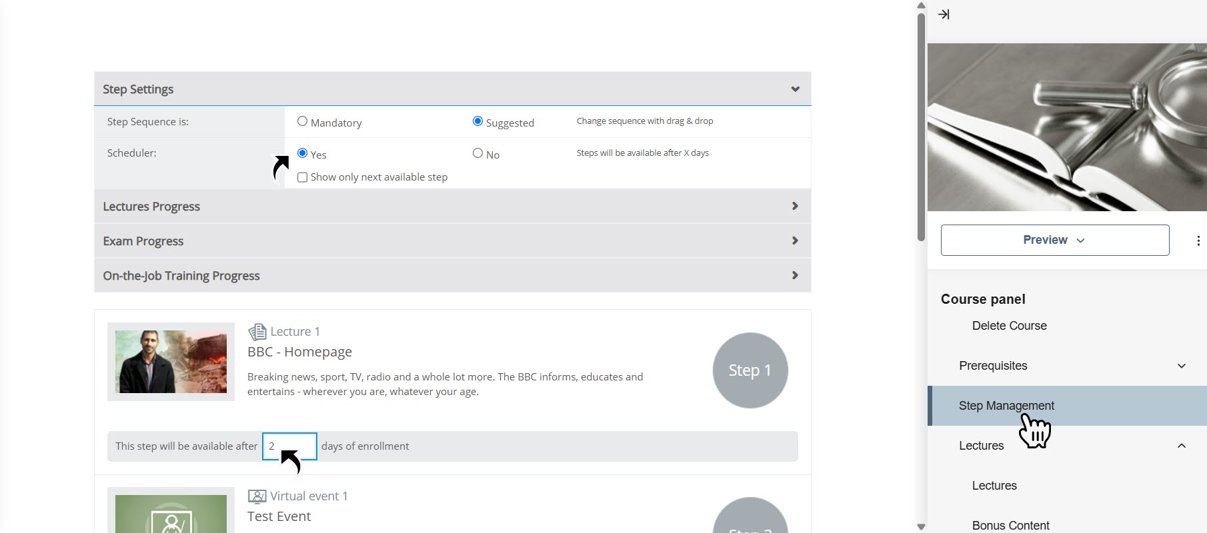The width and height of the screenshot is (1207, 533).
Task: Select the Mandatory step sequence option
Action: (x=303, y=121)
